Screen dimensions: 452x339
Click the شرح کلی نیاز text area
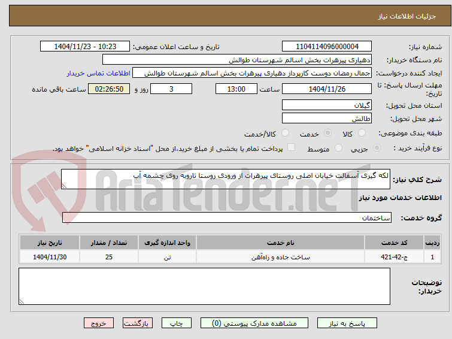point(226,179)
